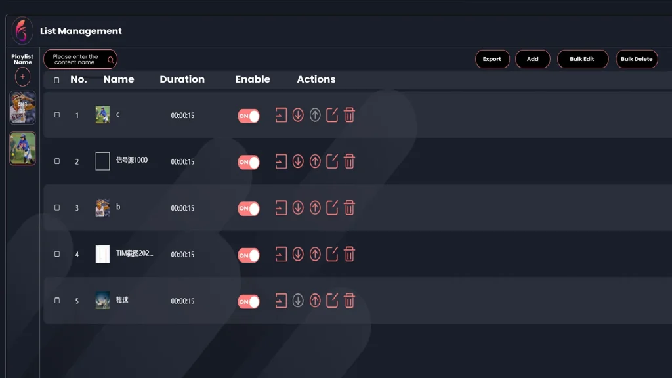The width and height of the screenshot is (672, 378).
Task: Switch off the enable toggle for '棒球'
Action: tap(249, 301)
